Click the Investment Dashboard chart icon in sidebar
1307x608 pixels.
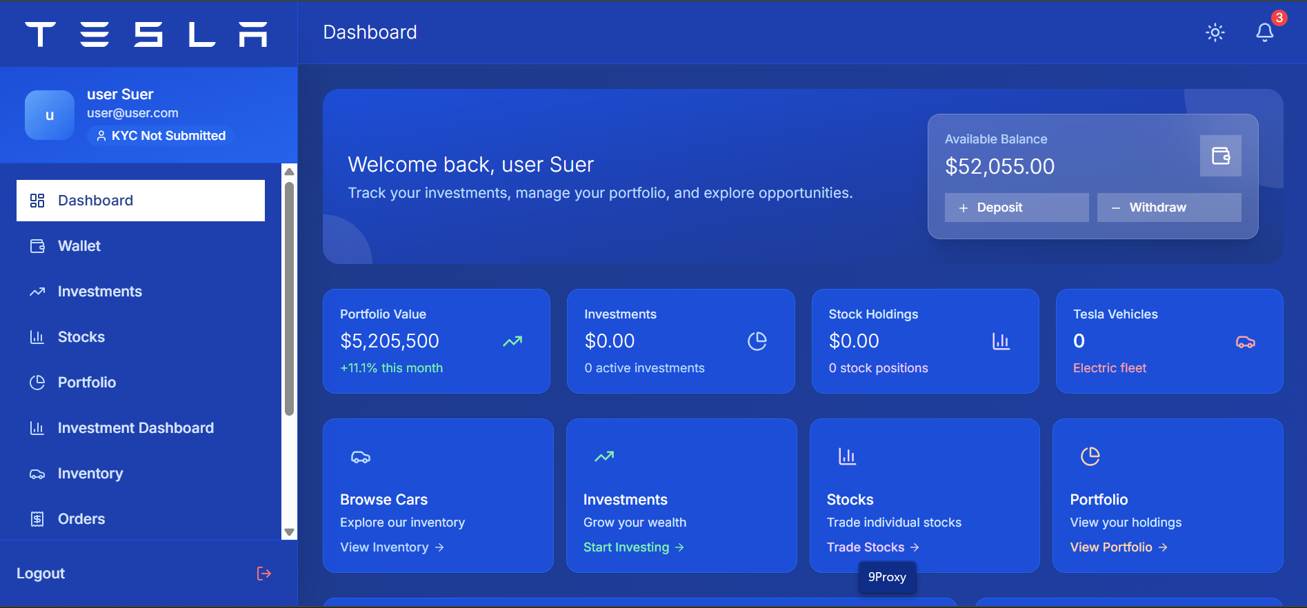[x=37, y=428]
